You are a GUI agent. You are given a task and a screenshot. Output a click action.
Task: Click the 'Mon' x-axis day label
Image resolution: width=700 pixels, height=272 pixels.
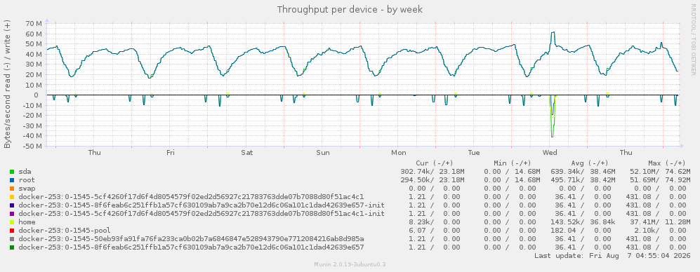tap(399, 153)
